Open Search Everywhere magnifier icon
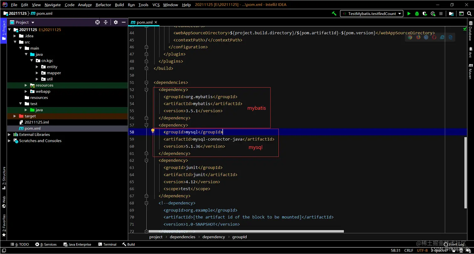The width and height of the screenshot is (474, 254). click(469, 13)
